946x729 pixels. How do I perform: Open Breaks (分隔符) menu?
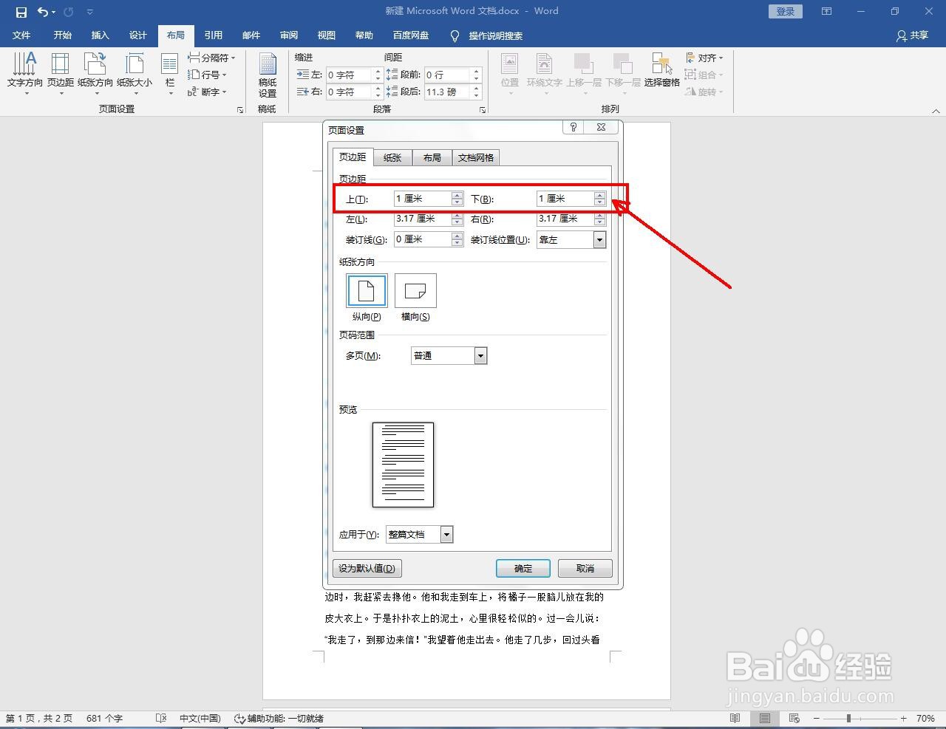(211, 58)
